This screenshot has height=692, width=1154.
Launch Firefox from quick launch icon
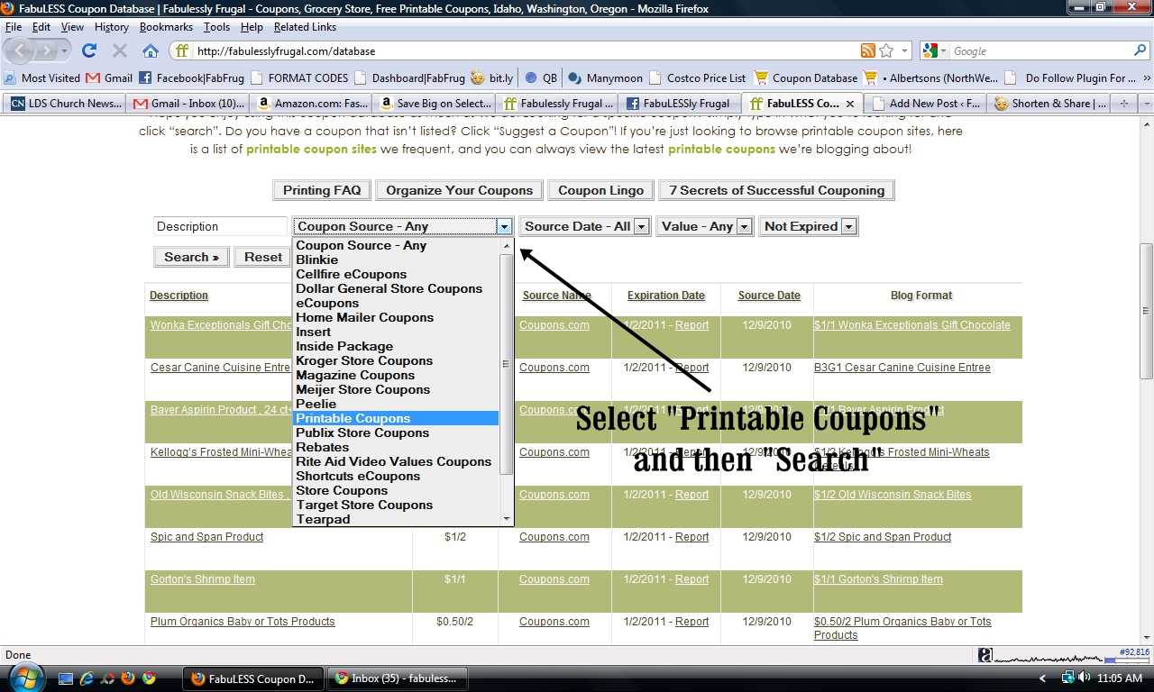pyautogui.click(x=128, y=678)
